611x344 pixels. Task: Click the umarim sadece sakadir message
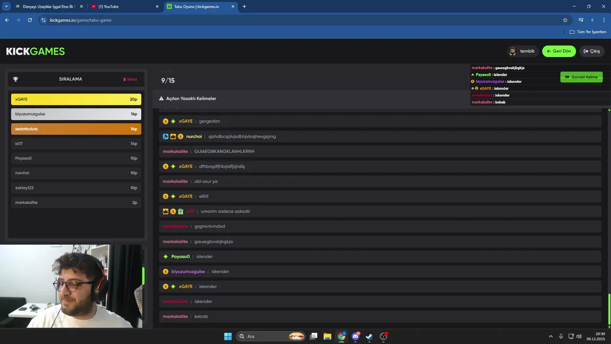pos(379,211)
